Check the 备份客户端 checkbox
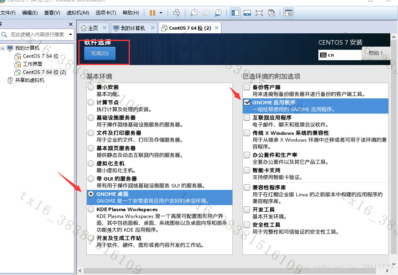This screenshot has width=398, height=275. pos(247,87)
